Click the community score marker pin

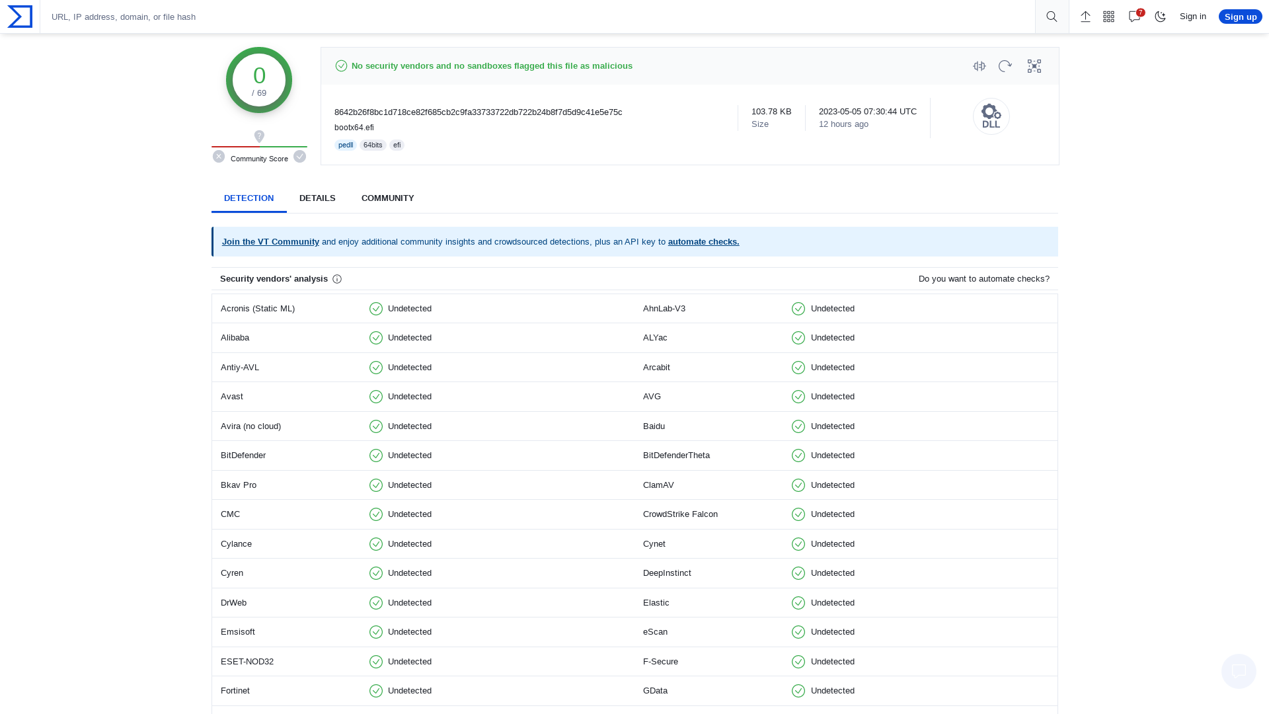tap(259, 136)
